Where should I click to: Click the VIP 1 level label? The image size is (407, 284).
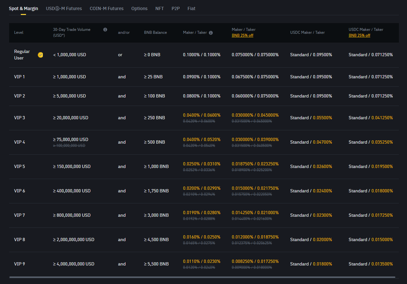pos(19,77)
